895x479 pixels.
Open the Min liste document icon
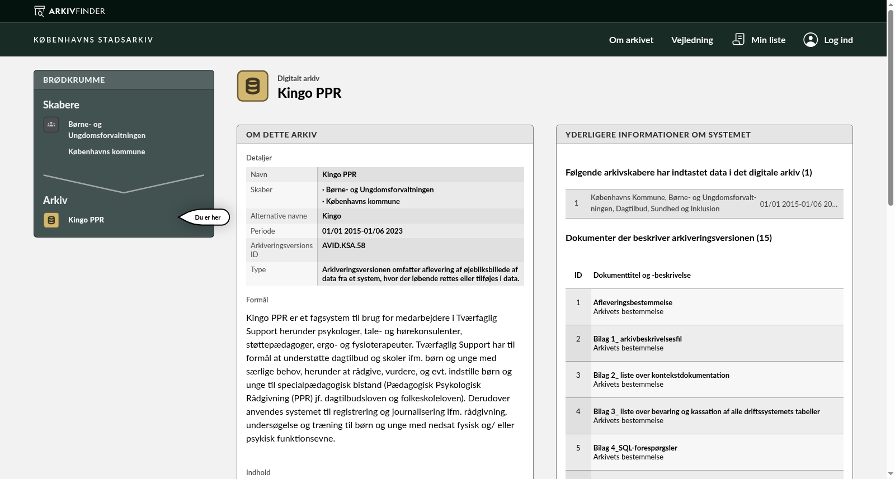click(738, 39)
